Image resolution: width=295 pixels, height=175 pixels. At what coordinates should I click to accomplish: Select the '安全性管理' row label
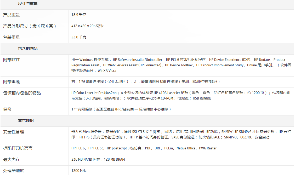[x=14, y=132]
